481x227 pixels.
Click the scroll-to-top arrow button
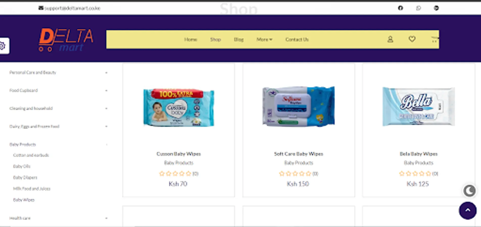(x=468, y=210)
